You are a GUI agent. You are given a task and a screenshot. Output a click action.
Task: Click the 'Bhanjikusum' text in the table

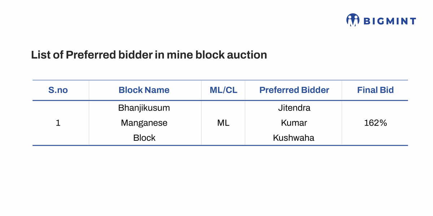[144, 108]
